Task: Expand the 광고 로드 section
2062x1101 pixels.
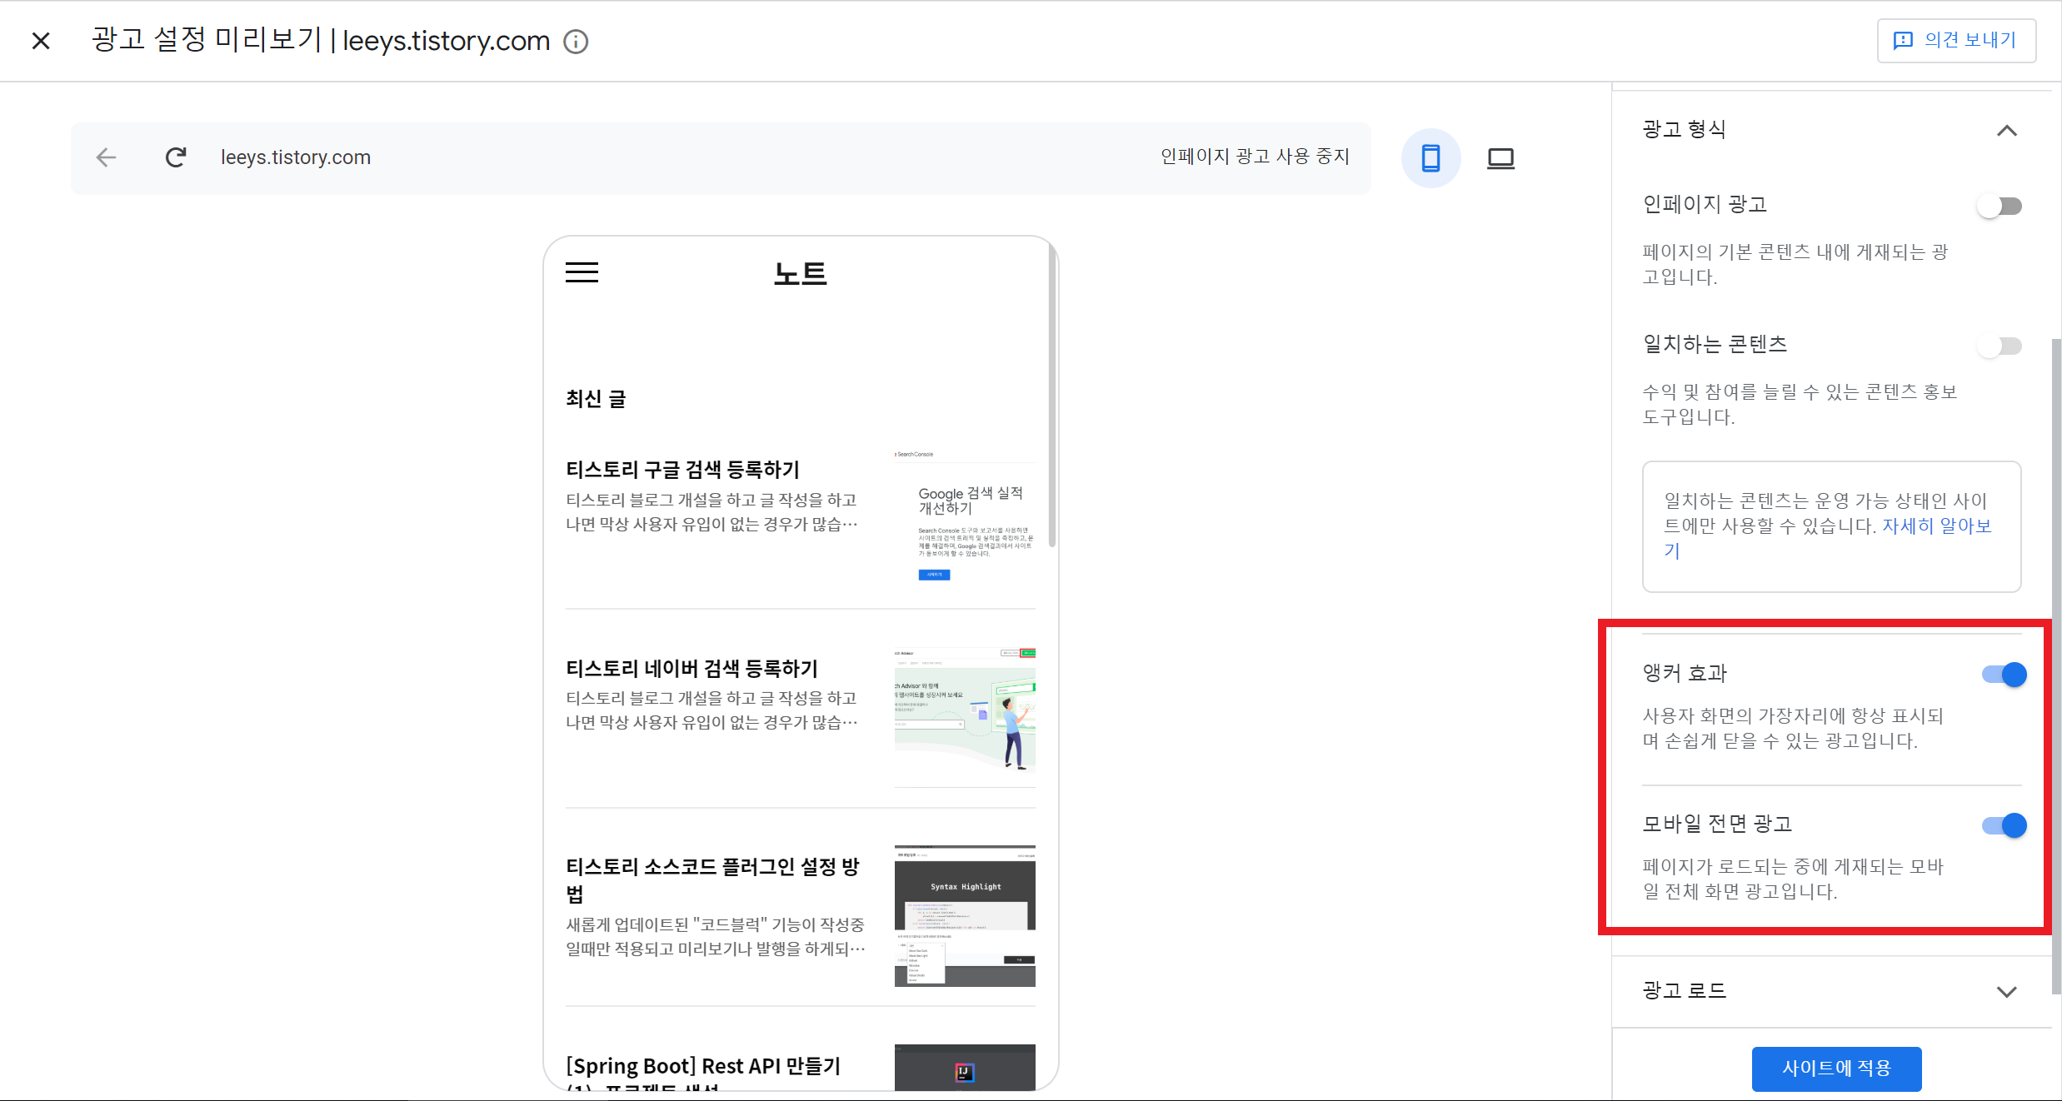Action: click(x=2006, y=991)
